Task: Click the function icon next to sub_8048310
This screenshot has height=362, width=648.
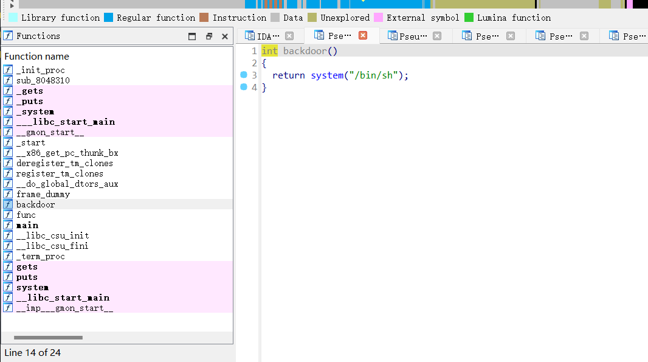Action: point(8,80)
